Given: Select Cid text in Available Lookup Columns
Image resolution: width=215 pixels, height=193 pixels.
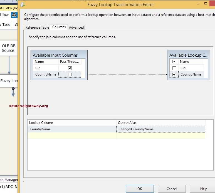Looking at the screenshot, I should (x=183, y=68).
